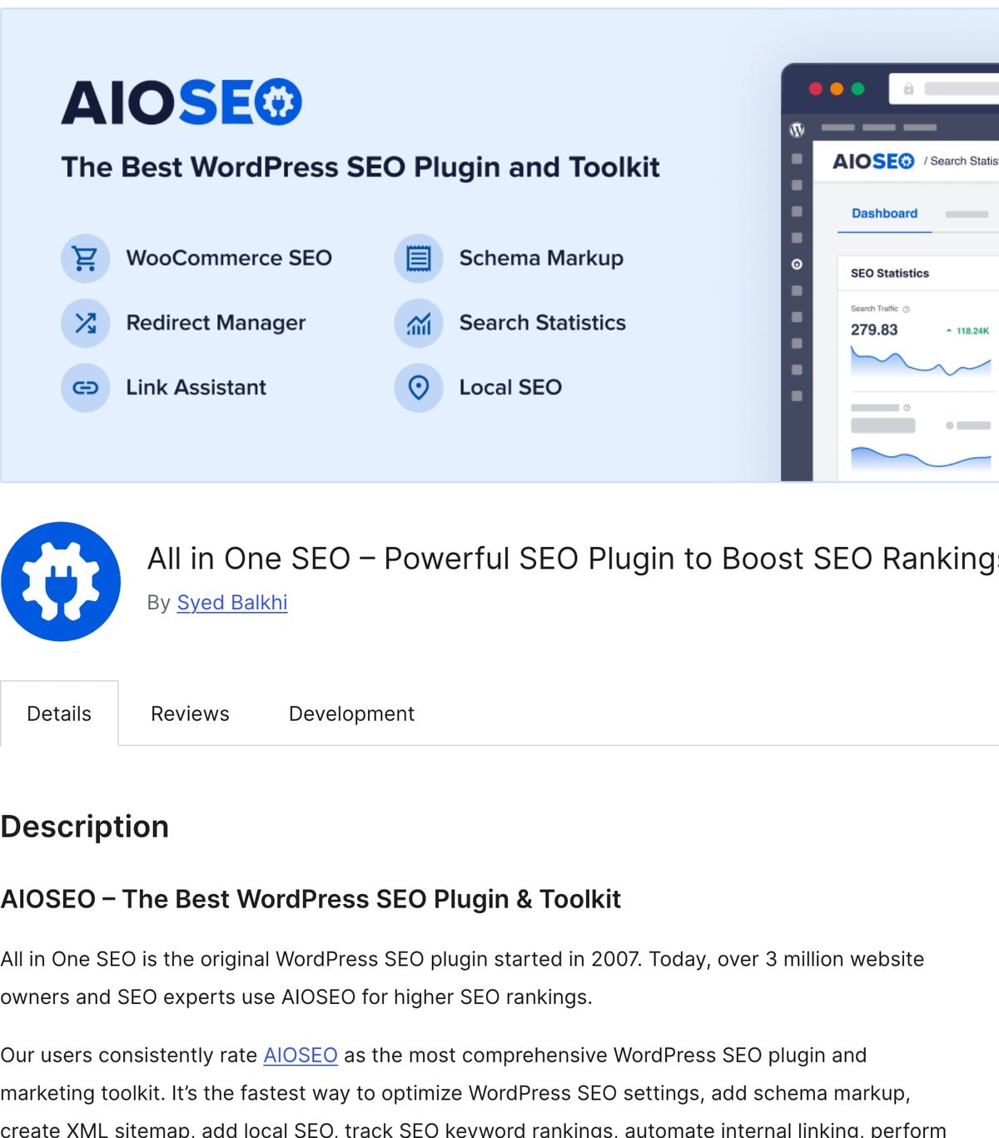Switch to the Reviews tab

190,713
